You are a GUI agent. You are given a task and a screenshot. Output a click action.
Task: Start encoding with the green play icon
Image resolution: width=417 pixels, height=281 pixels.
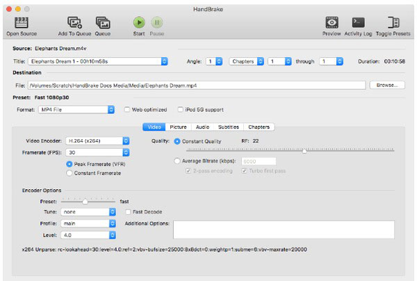(139, 23)
